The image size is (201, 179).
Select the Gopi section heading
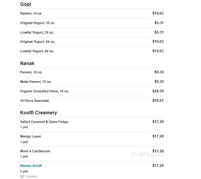coord(25,4)
